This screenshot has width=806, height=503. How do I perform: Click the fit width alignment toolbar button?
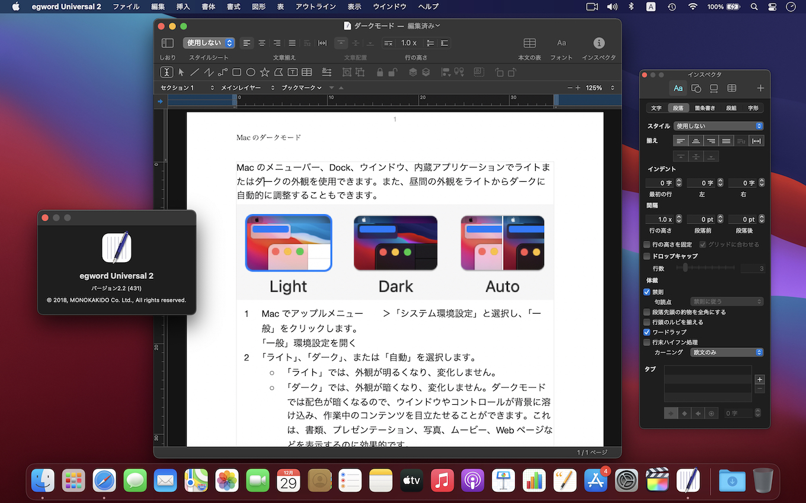pyautogui.click(x=322, y=43)
